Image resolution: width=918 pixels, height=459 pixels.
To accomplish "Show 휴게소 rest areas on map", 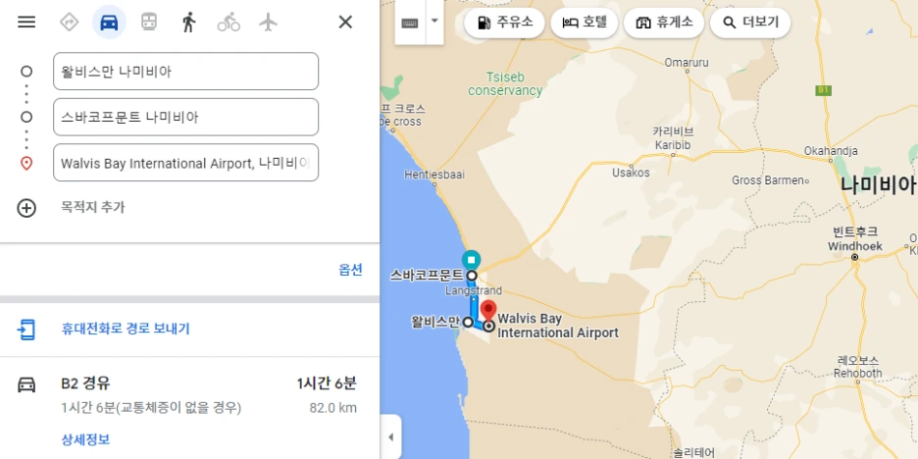I will click(x=664, y=23).
